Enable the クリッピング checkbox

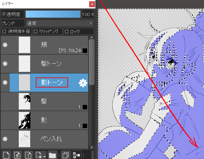(35, 31)
